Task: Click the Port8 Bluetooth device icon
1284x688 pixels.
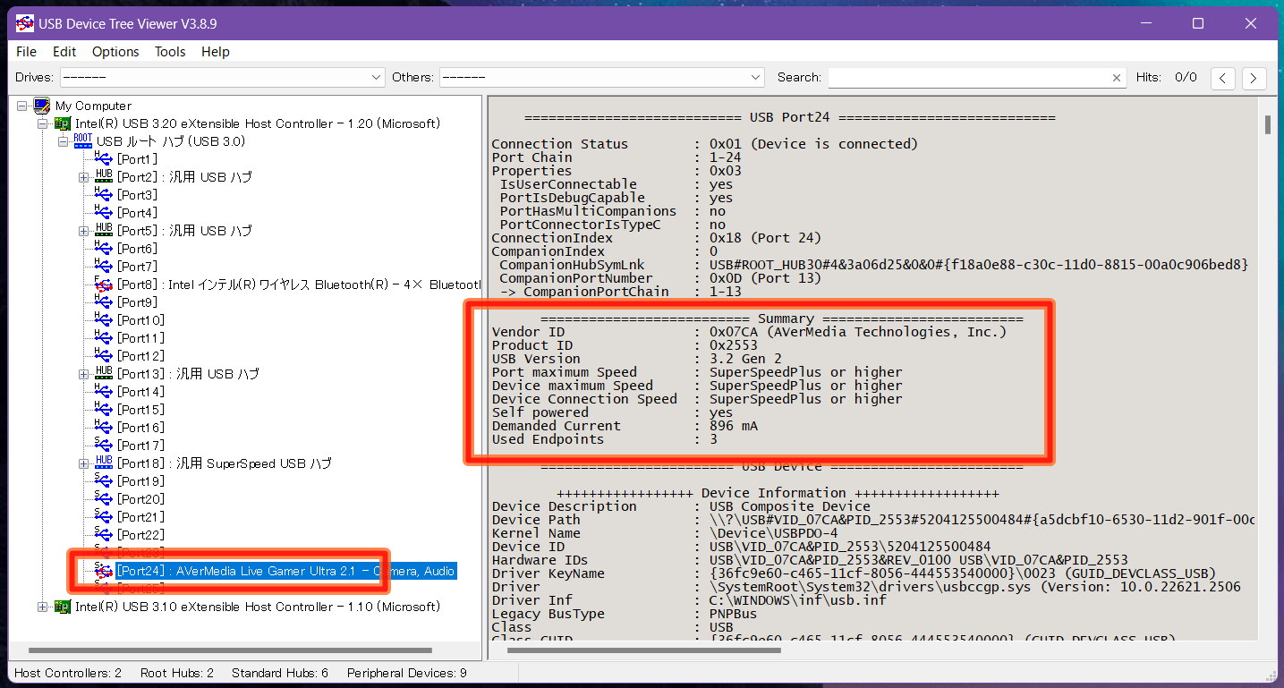Action: point(104,284)
